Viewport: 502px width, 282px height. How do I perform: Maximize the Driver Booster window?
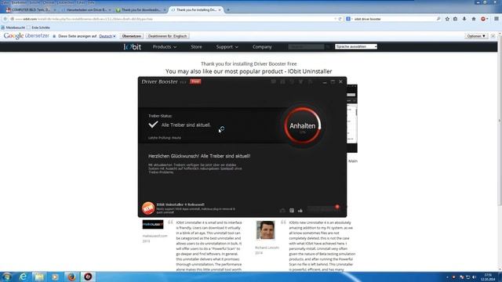point(333,81)
